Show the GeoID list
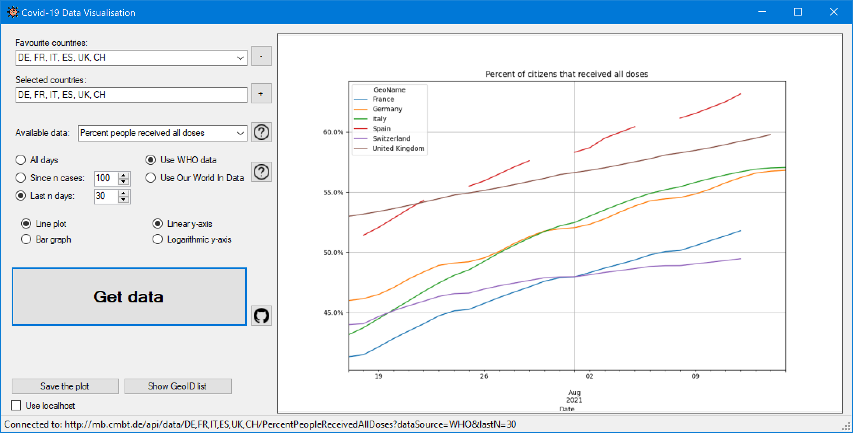This screenshot has width=853, height=433. point(178,386)
